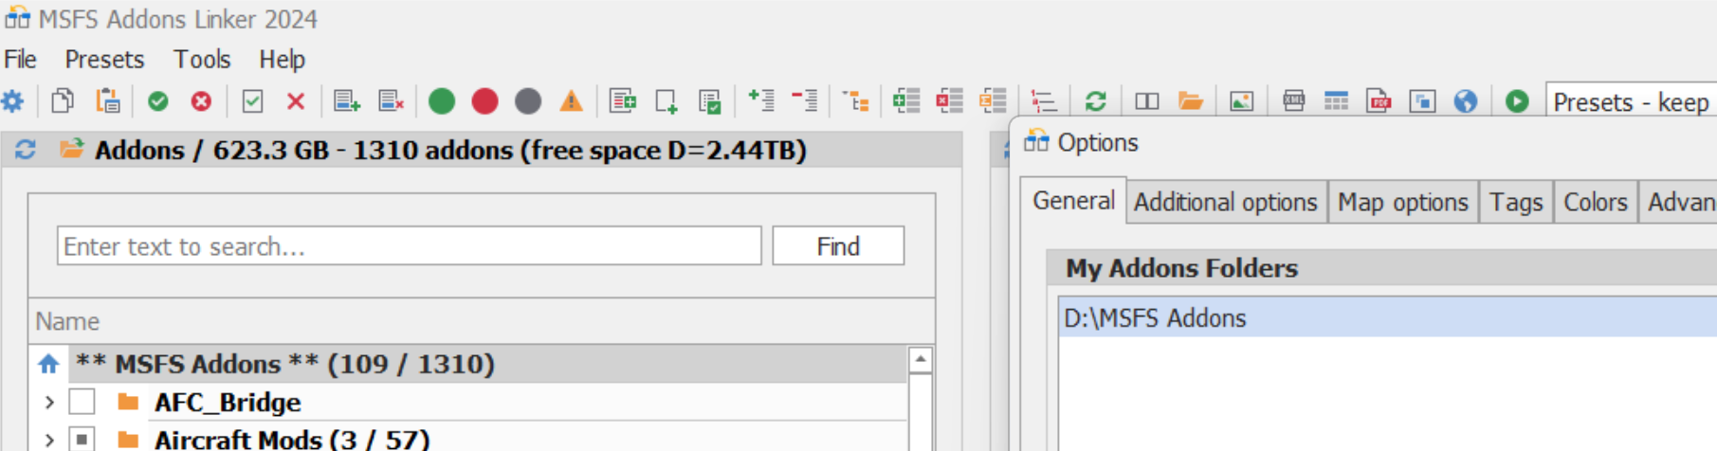This screenshot has width=1717, height=451.
Task: Tick the AFC_Bridge checkbox
Action: 82,402
